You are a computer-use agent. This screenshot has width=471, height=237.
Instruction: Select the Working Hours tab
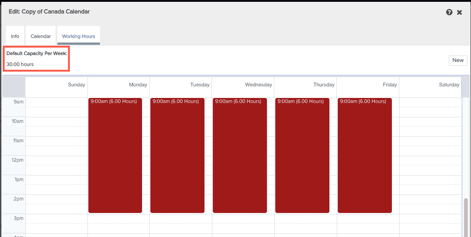pos(78,36)
